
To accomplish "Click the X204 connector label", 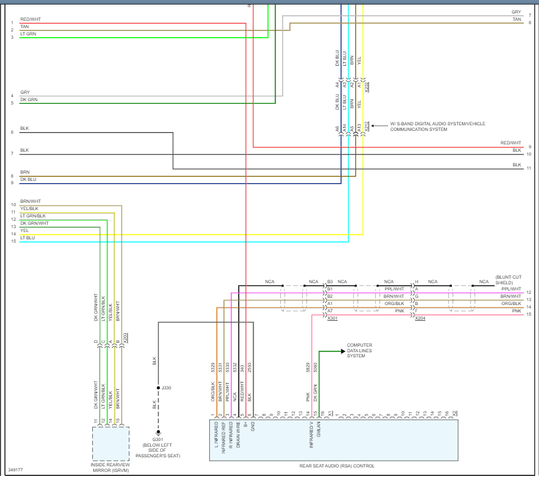I will 420,318.
